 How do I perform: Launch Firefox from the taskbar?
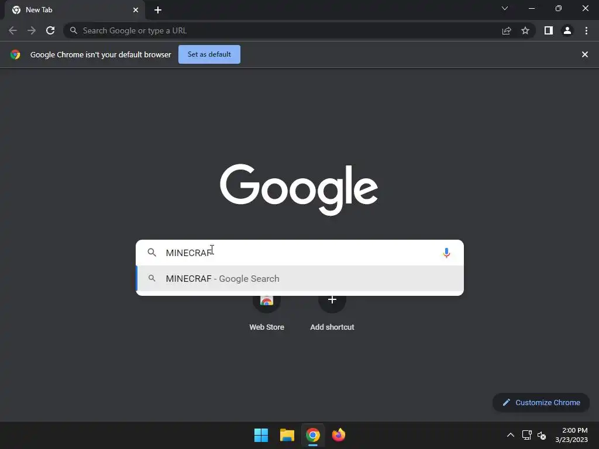339,435
